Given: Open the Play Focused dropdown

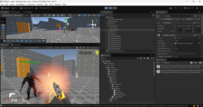Looking at the screenshot, I should coord(68,48).
